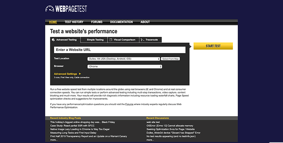Click the Test a website's performance heading
Viewport: 283px width, 143px height.
[83, 32]
